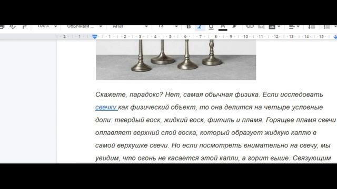Toggle italic formatting

coord(200,27)
